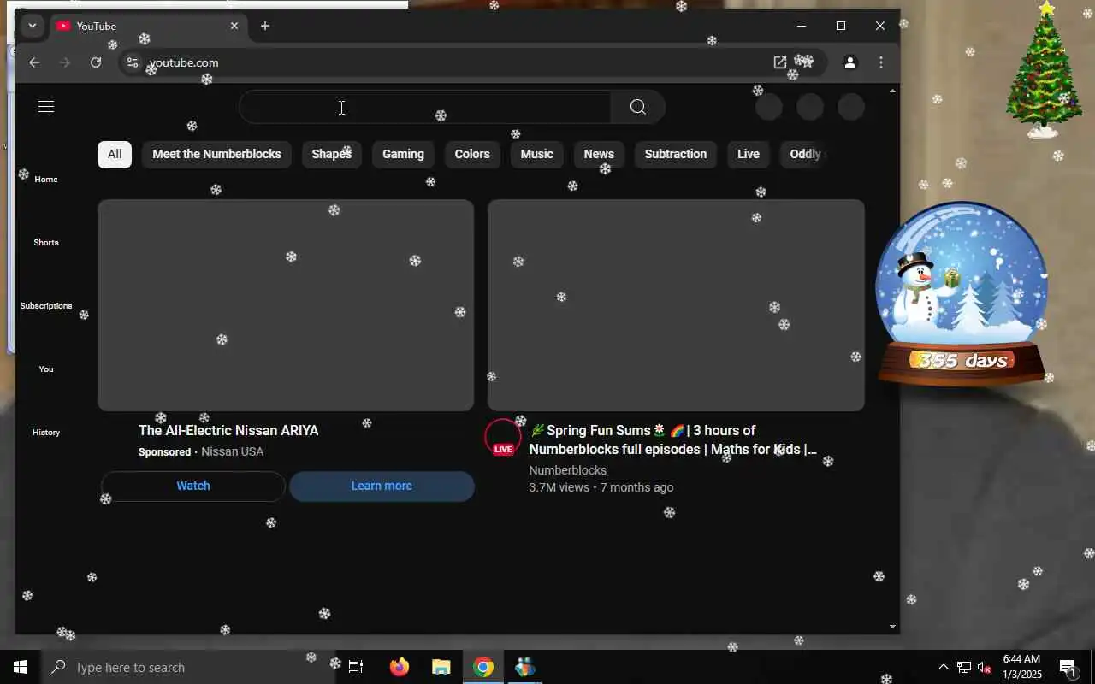Screen dimensions: 1095x684
Task: Switch to the YouTube tab
Action: [148, 26]
